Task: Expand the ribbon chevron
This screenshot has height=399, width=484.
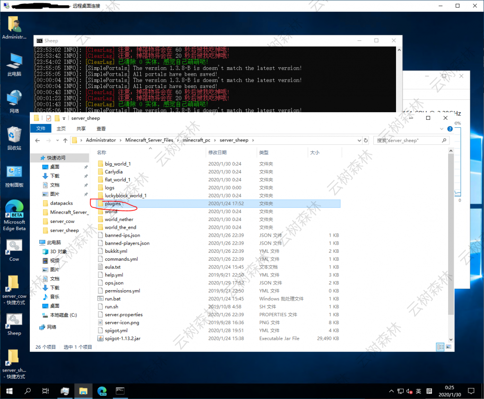Action: (x=441, y=129)
